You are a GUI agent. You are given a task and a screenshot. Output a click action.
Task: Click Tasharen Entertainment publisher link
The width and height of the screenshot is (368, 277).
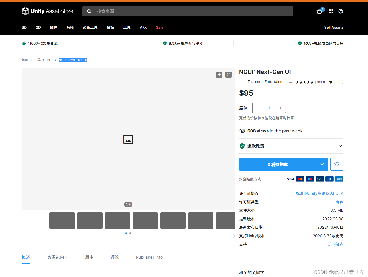270,82
